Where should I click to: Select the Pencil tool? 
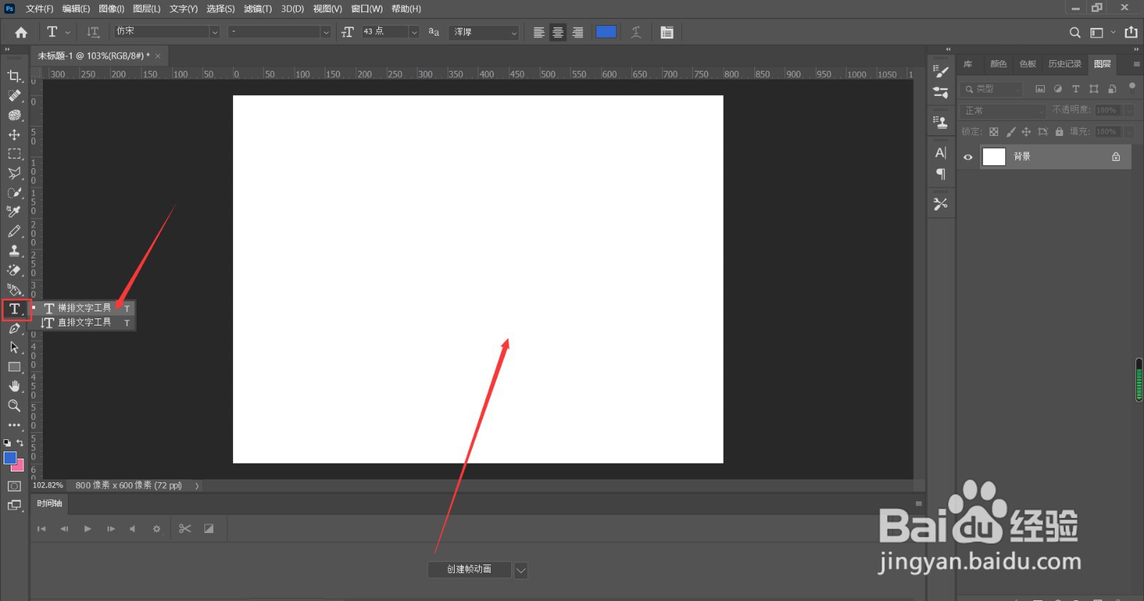coord(14,231)
